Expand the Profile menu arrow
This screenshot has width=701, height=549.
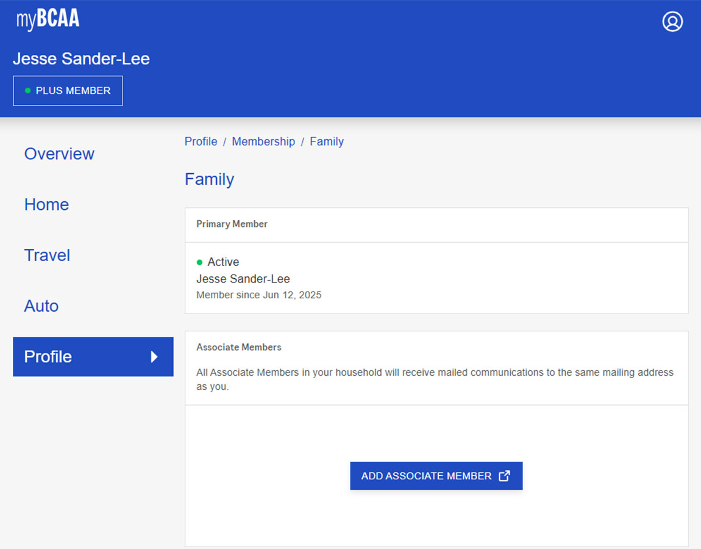[x=154, y=357]
